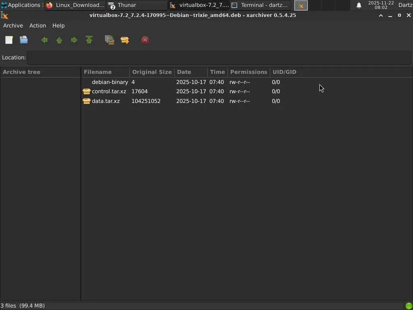Sort by UID/GID column header
Viewport: 413px width, 310px height.
284,72
